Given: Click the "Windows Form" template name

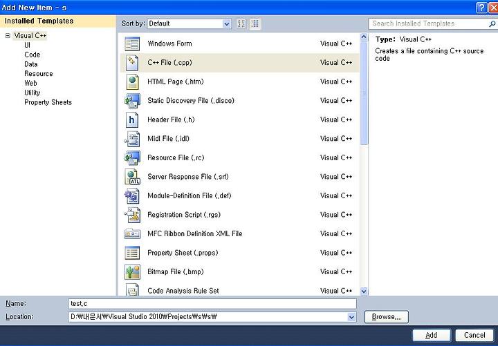Looking at the screenshot, I should (x=169, y=44).
